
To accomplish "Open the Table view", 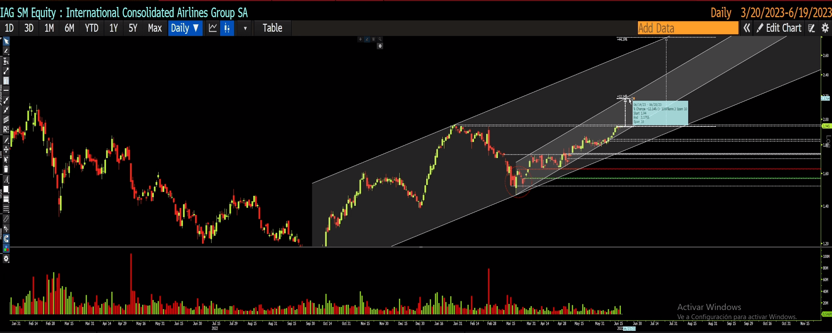I will pos(272,28).
